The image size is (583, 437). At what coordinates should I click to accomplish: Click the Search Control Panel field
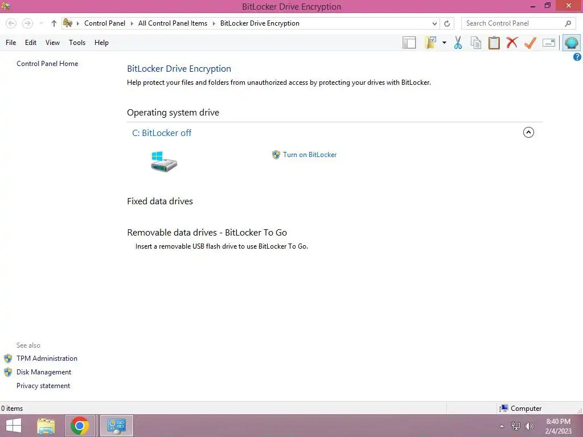[x=519, y=23]
